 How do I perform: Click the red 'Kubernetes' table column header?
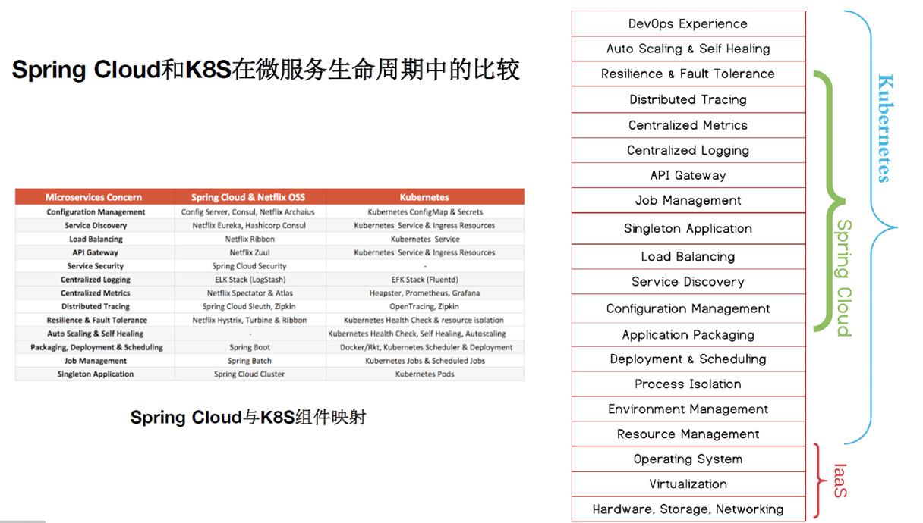click(x=425, y=197)
